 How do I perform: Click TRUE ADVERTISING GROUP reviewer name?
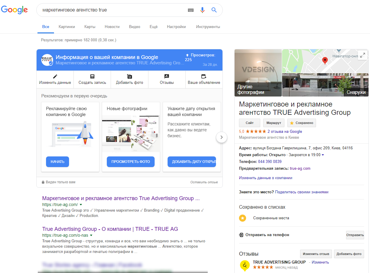(x=279, y=262)
